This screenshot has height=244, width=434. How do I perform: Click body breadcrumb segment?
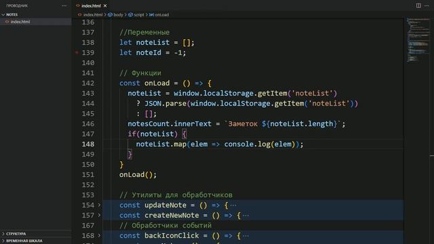[118, 15]
